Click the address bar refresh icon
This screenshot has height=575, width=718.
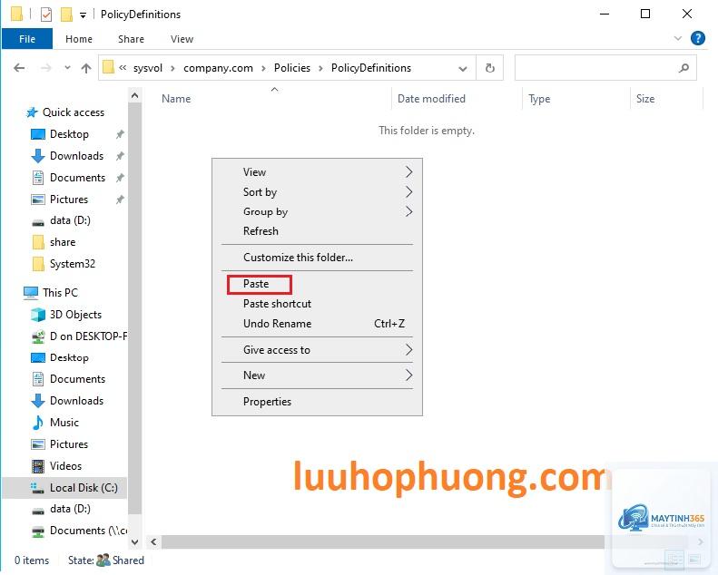tap(490, 68)
